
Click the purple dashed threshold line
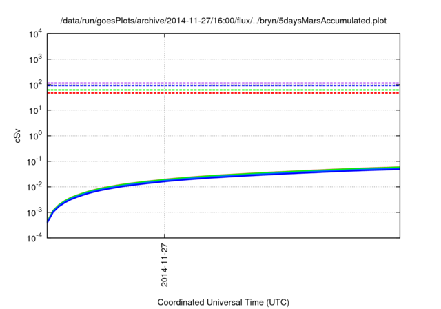223,83
